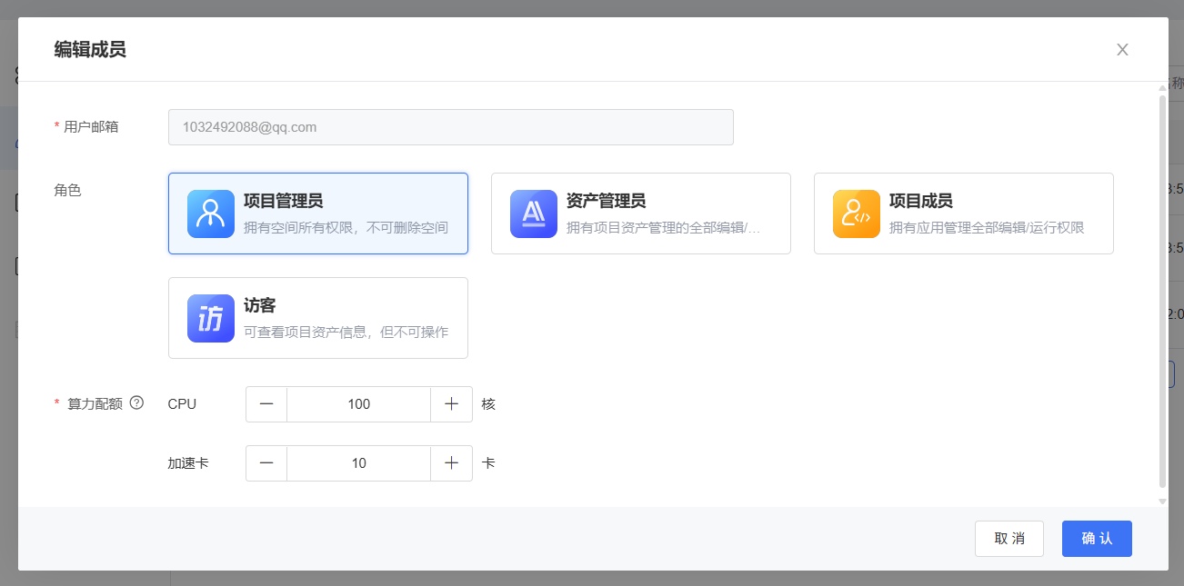Click the 用户邮箱 email field
The height and width of the screenshot is (586, 1184).
tap(450, 127)
